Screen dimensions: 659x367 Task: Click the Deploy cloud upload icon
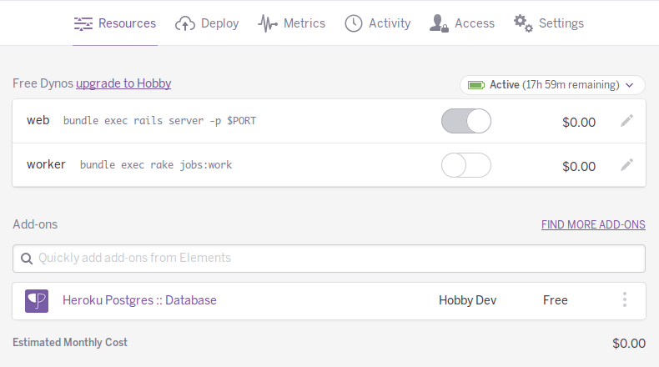pyautogui.click(x=185, y=23)
